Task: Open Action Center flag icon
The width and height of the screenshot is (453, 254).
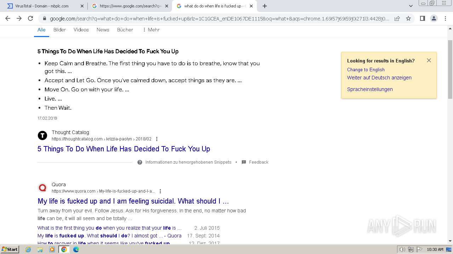Action: pyautogui.click(x=419, y=249)
